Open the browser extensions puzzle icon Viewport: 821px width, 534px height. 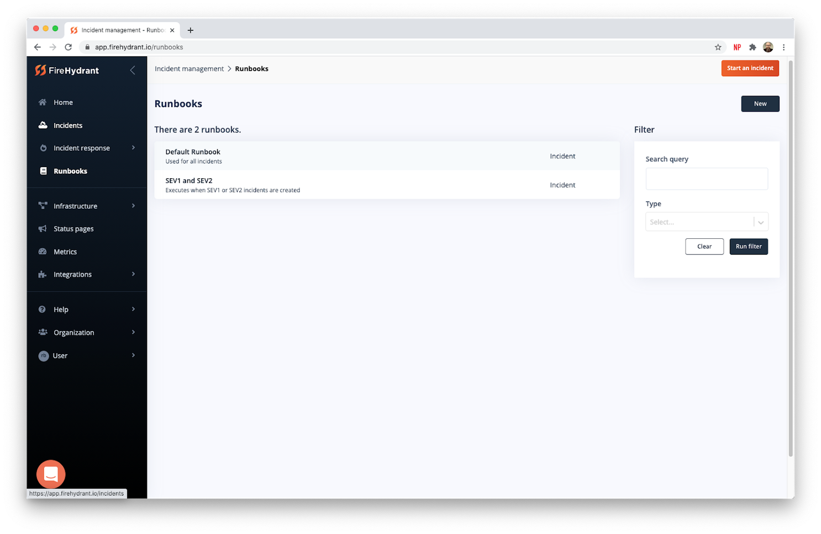752,47
